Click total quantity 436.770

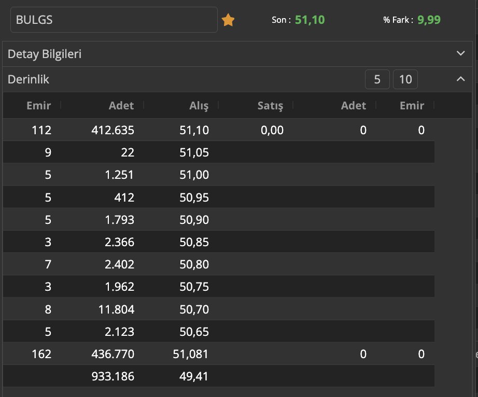[x=113, y=354]
